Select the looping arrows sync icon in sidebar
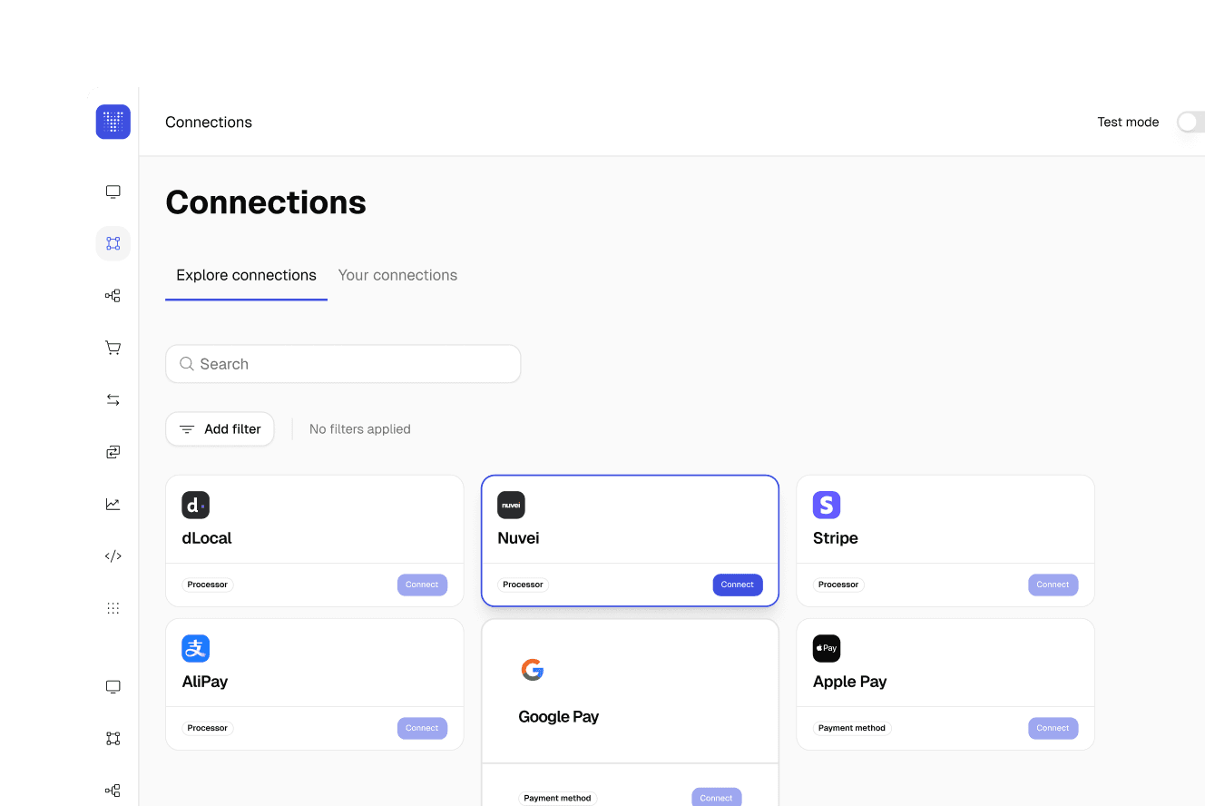 (x=113, y=452)
